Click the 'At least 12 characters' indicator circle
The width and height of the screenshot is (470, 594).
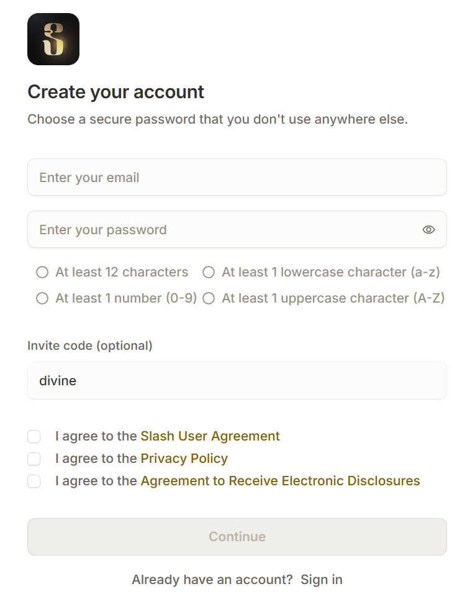pyautogui.click(x=42, y=272)
